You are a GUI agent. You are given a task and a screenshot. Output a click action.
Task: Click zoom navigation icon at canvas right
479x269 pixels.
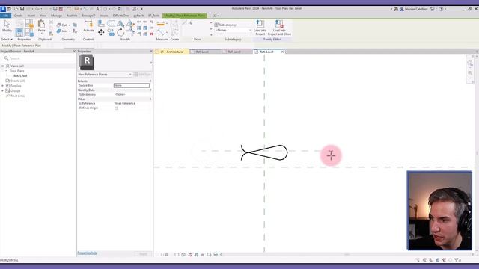point(470,73)
